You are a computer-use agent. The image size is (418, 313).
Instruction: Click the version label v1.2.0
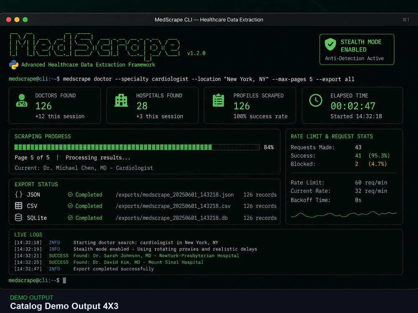tap(196, 53)
